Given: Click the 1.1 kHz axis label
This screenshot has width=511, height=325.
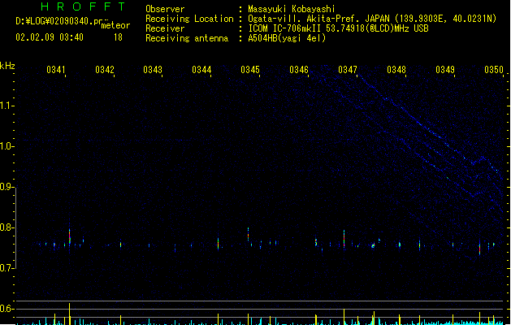Looking at the screenshot, I should (x=6, y=106).
